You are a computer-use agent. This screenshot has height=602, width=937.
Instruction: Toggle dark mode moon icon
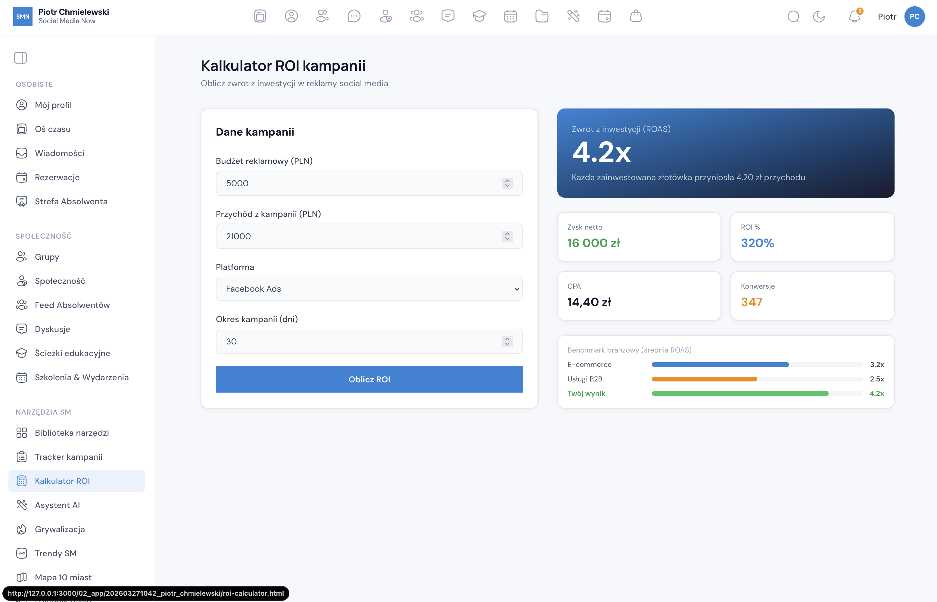point(819,17)
